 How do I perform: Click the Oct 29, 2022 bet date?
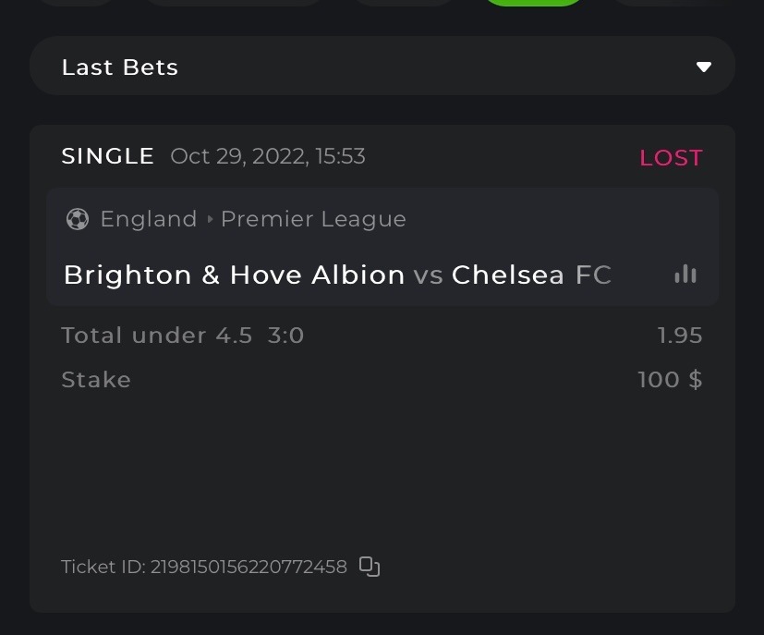[268, 156]
